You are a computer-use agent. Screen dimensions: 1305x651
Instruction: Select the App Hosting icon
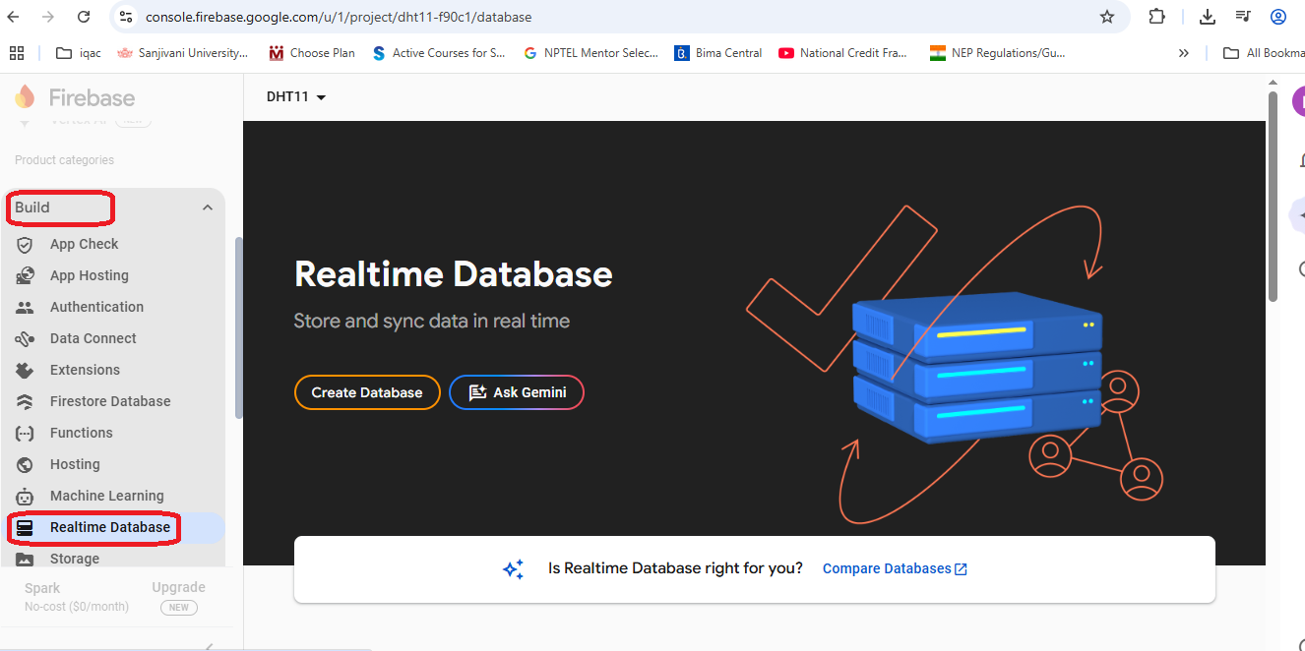[x=25, y=275]
